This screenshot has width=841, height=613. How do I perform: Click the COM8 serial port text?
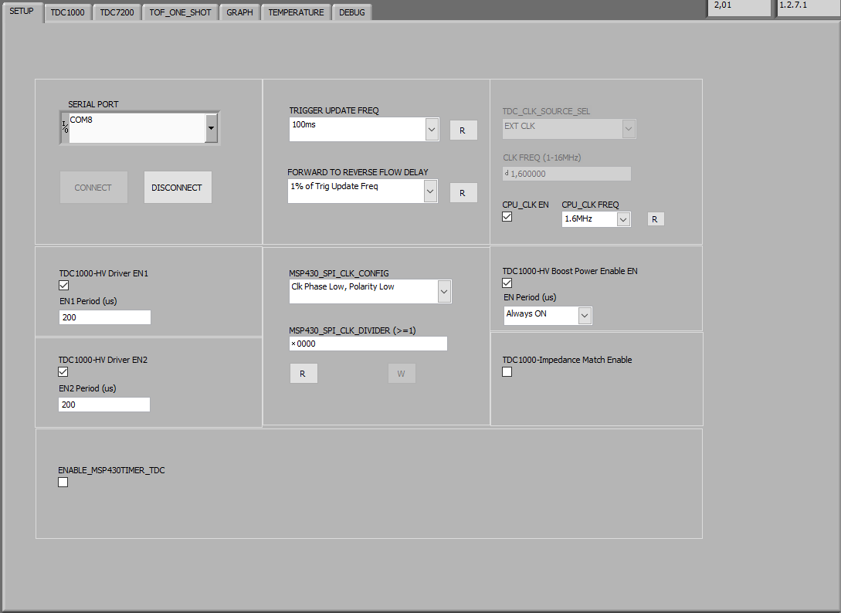pyautogui.click(x=82, y=120)
